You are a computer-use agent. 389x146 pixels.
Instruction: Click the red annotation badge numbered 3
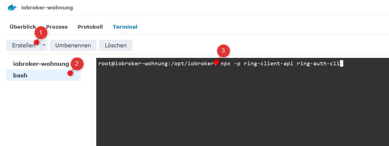[x=223, y=51]
